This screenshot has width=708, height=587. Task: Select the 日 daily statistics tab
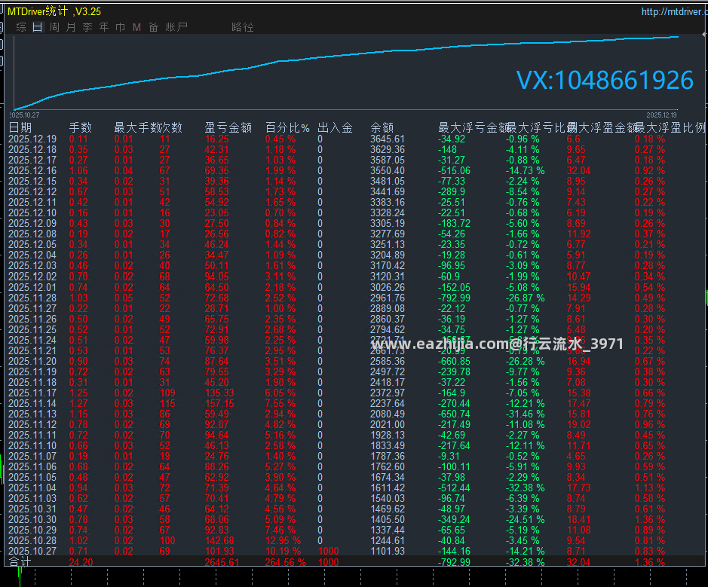click(38, 27)
